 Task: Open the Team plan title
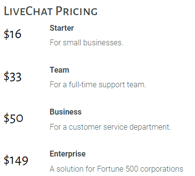(59, 70)
